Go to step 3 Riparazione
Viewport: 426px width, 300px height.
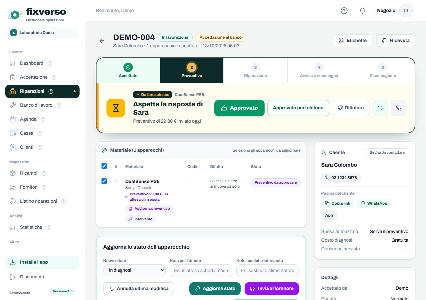click(x=255, y=71)
